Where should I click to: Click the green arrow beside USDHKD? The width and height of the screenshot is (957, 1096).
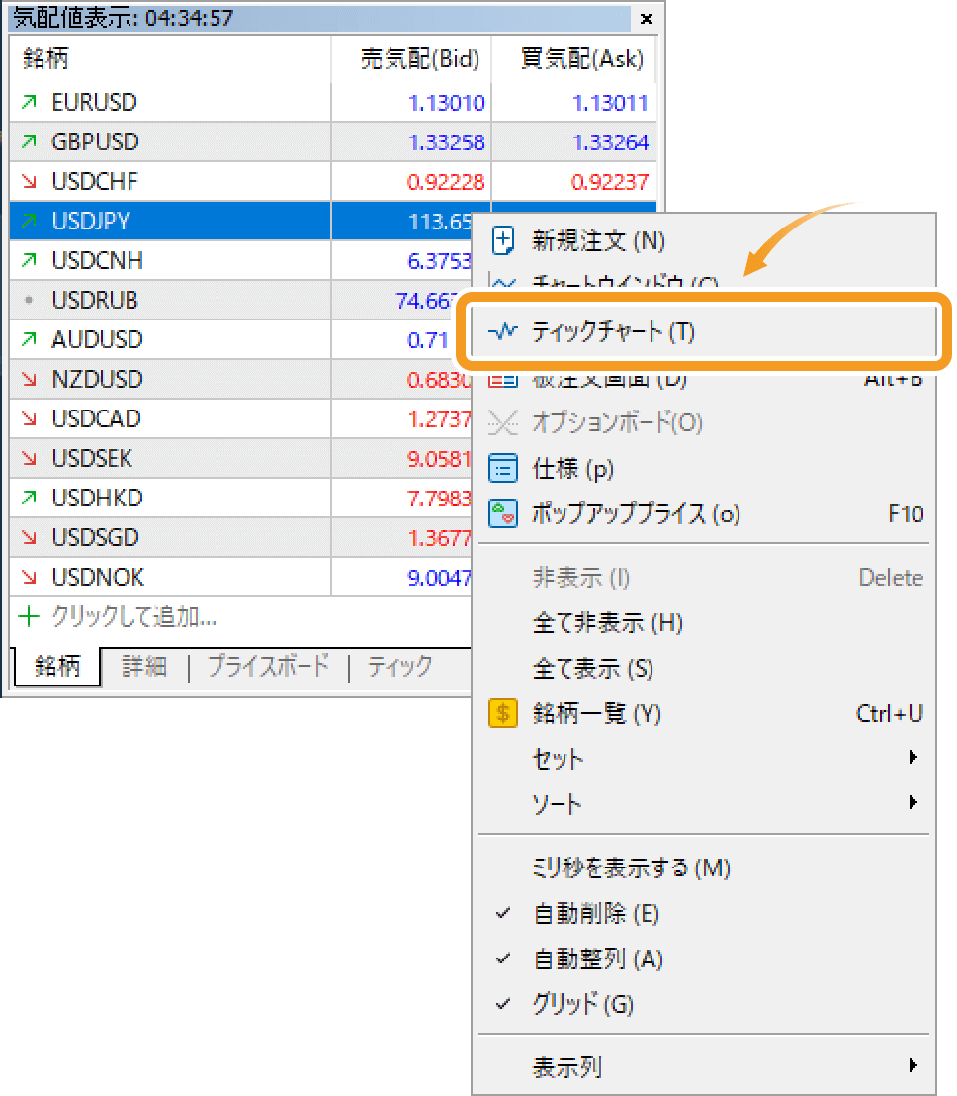(29, 498)
